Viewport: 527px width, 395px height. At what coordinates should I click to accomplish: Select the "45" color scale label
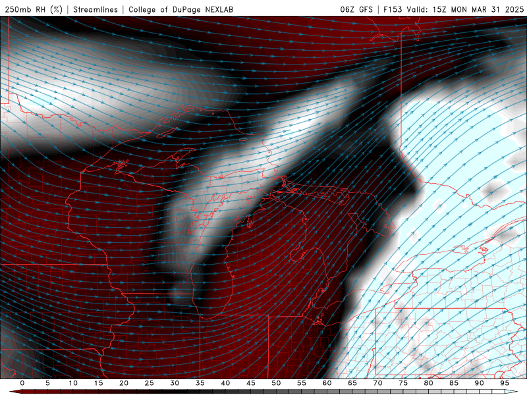tap(251, 383)
